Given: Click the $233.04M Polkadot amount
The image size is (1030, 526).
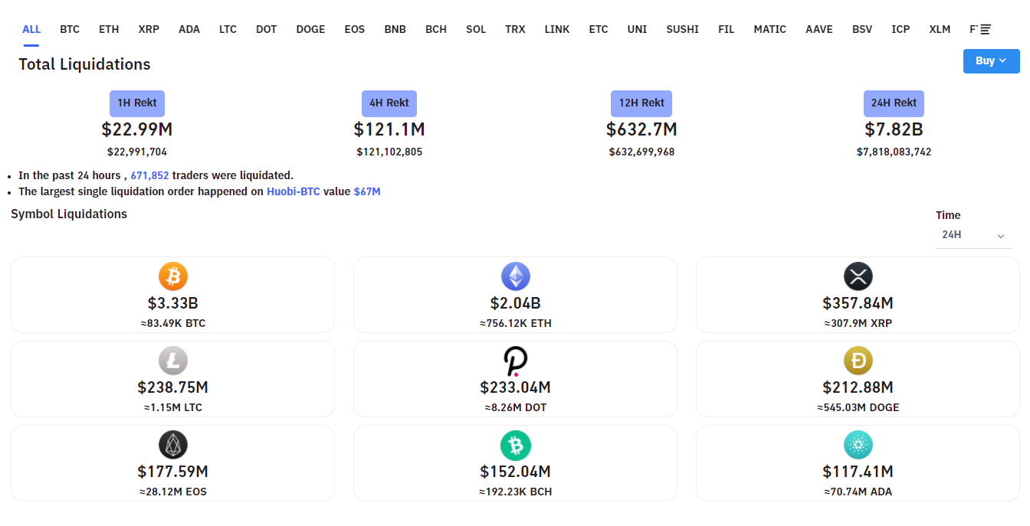Looking at the screenshot, I should coord(515,387).
